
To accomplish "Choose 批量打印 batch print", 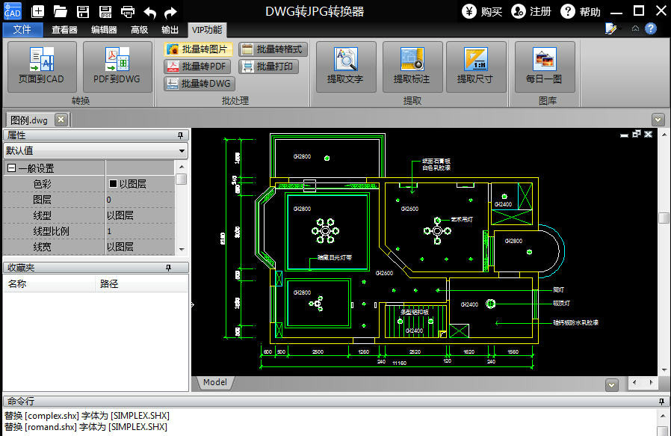I will (x=268, y=67).
